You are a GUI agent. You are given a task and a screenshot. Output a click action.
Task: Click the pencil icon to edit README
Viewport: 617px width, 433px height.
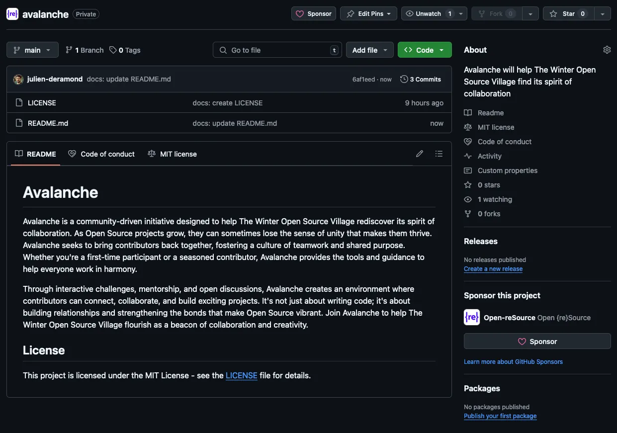(x=420, y=154)
